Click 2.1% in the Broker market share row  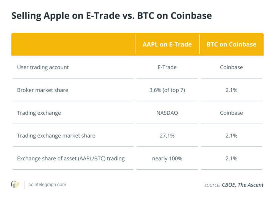[x=231, y=90]
